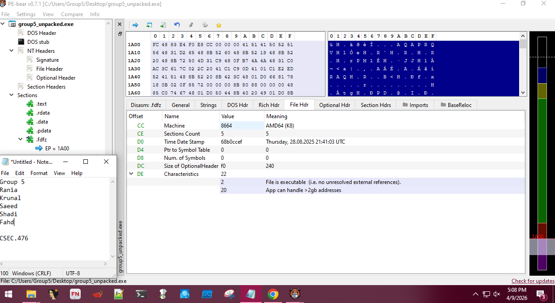Click the blue arrow icon in the hex toolbar
The width and height of the screenshot is (555, 303).
135,25
